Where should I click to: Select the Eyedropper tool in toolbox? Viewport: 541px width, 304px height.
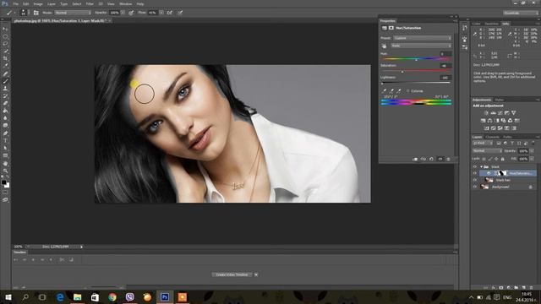pyautogui.click(x=5, y=66)
